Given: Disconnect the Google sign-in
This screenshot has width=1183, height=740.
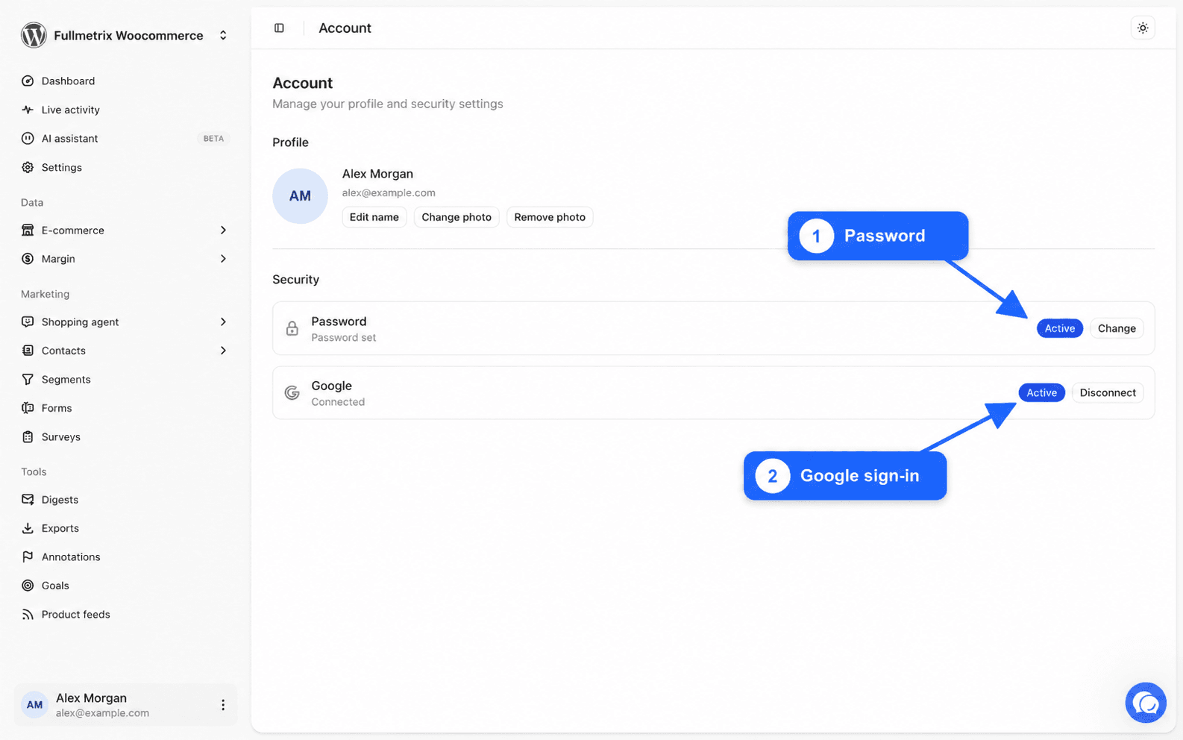Looking at the screenshot, I should click(x=1108, y=392).
